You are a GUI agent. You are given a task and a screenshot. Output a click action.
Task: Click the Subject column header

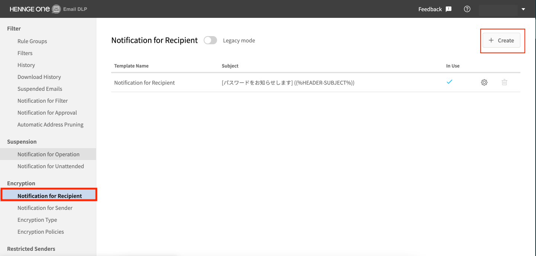(x=230, y=66)
